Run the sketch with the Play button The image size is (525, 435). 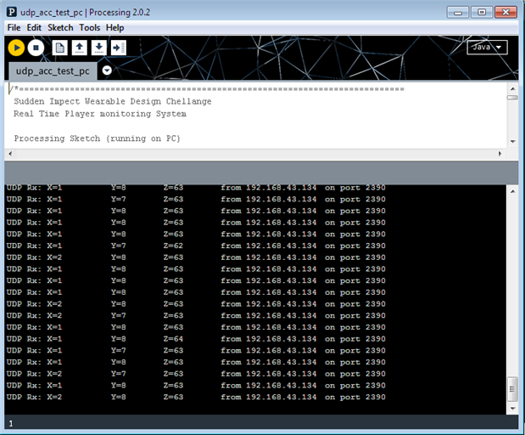(x=16, y=48)
